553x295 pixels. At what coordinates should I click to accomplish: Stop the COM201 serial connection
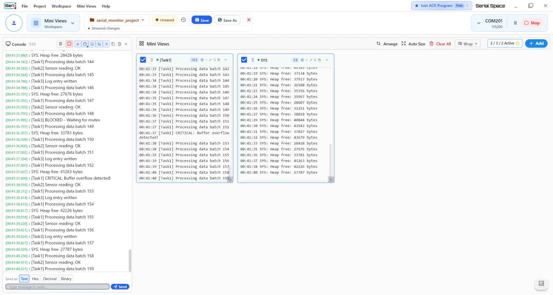[x=532, y=23]
